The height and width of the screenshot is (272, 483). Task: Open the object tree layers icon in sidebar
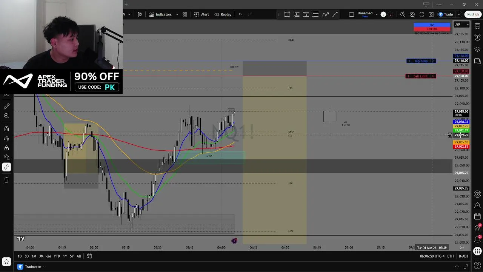coord(477,49)
